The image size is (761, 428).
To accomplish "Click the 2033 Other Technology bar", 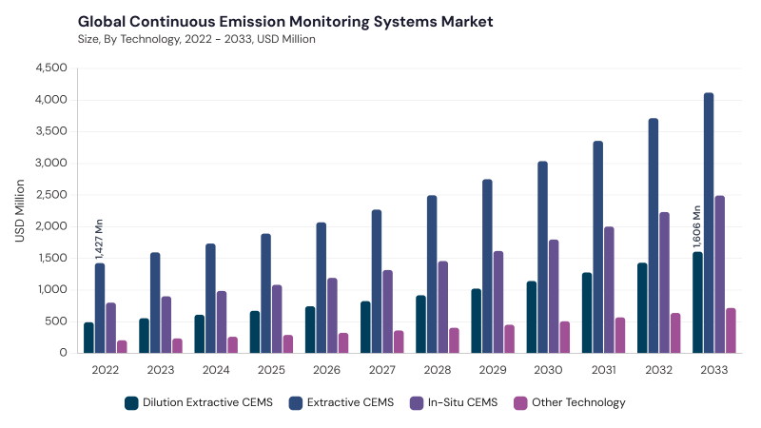I will point(731,330).
